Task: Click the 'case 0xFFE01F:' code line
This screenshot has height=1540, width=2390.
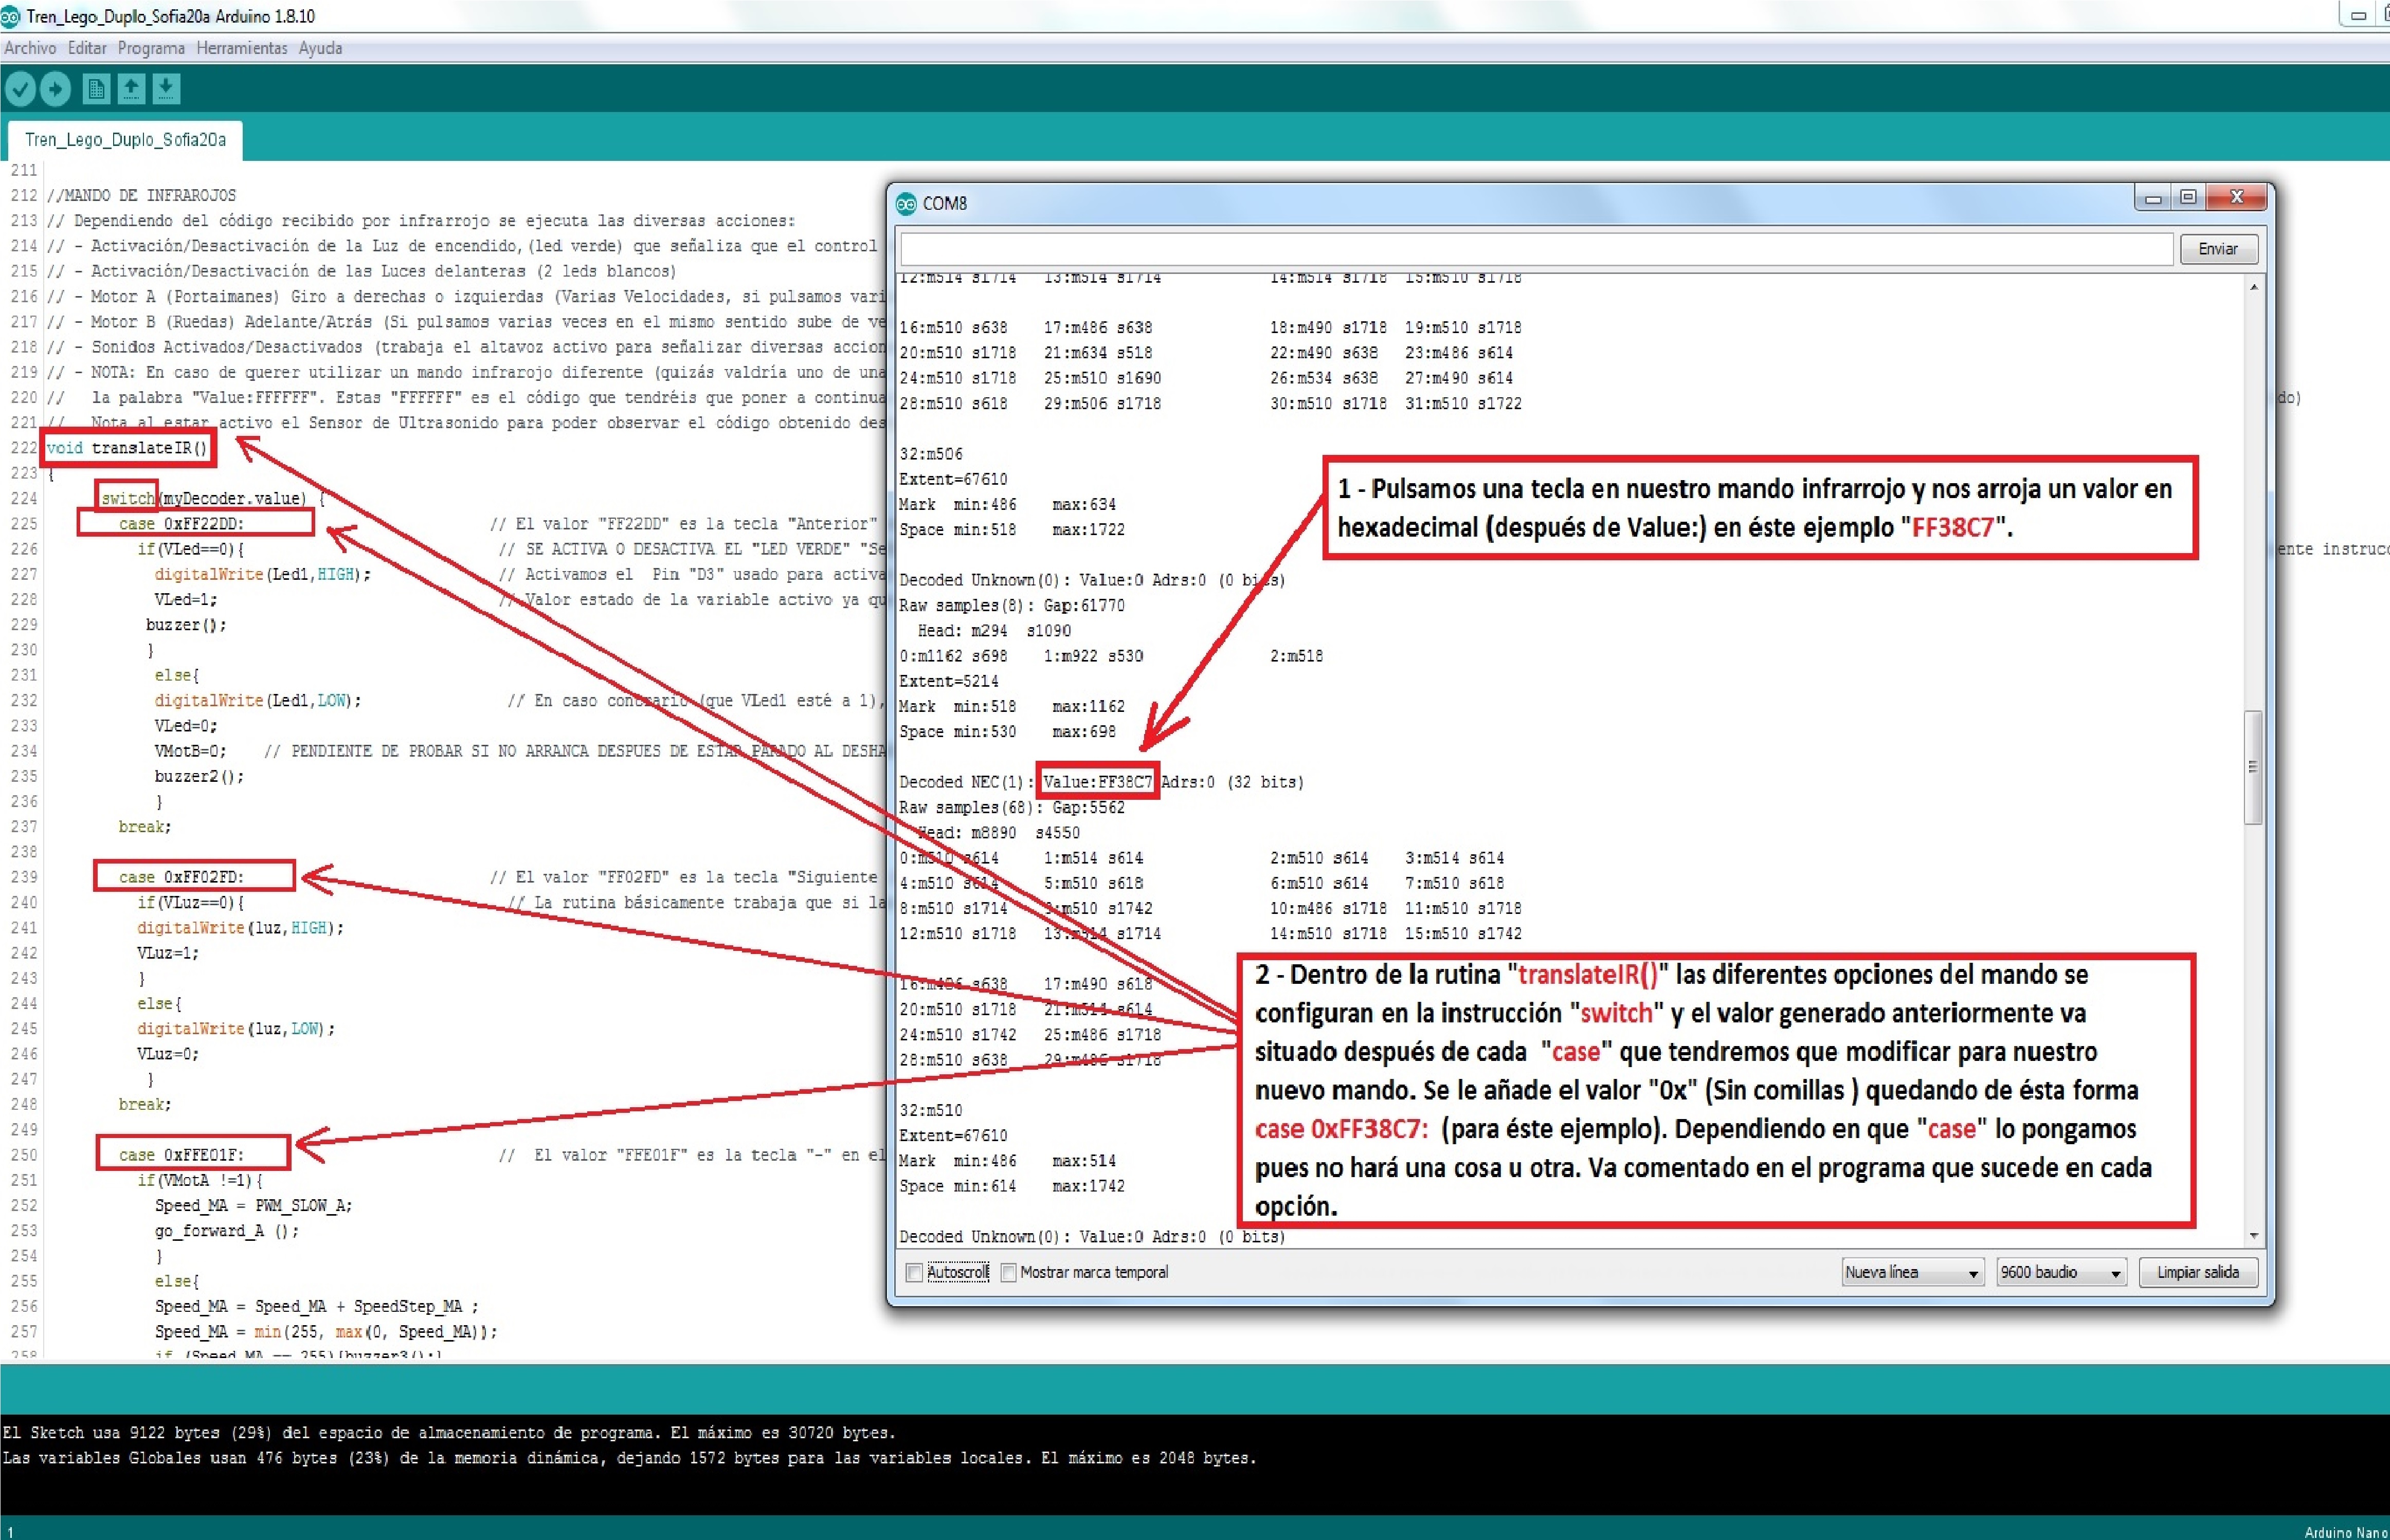Action: point(181,1155)
